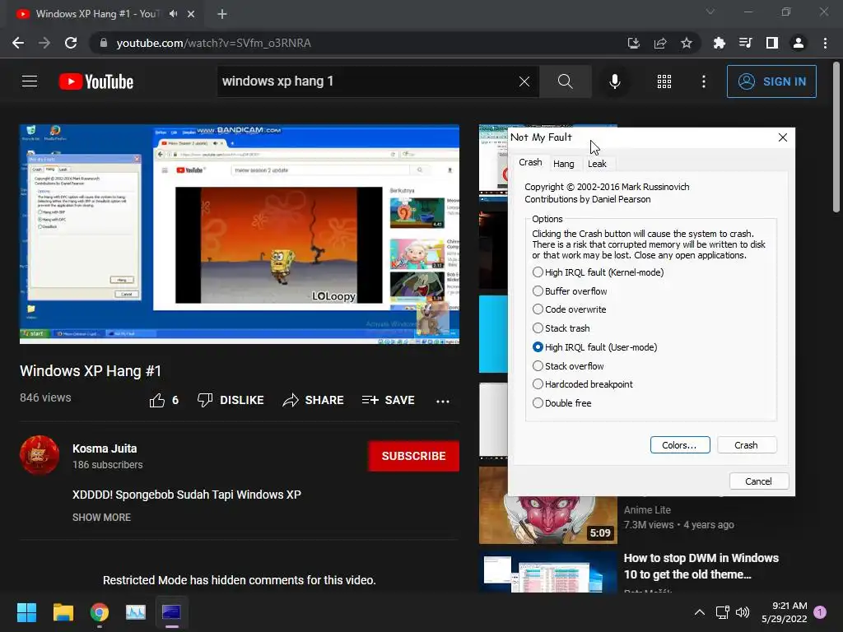The height and width of the screenshot is (632, 843).
Task: Bookmark this page with the star
Action: (686, 43)
